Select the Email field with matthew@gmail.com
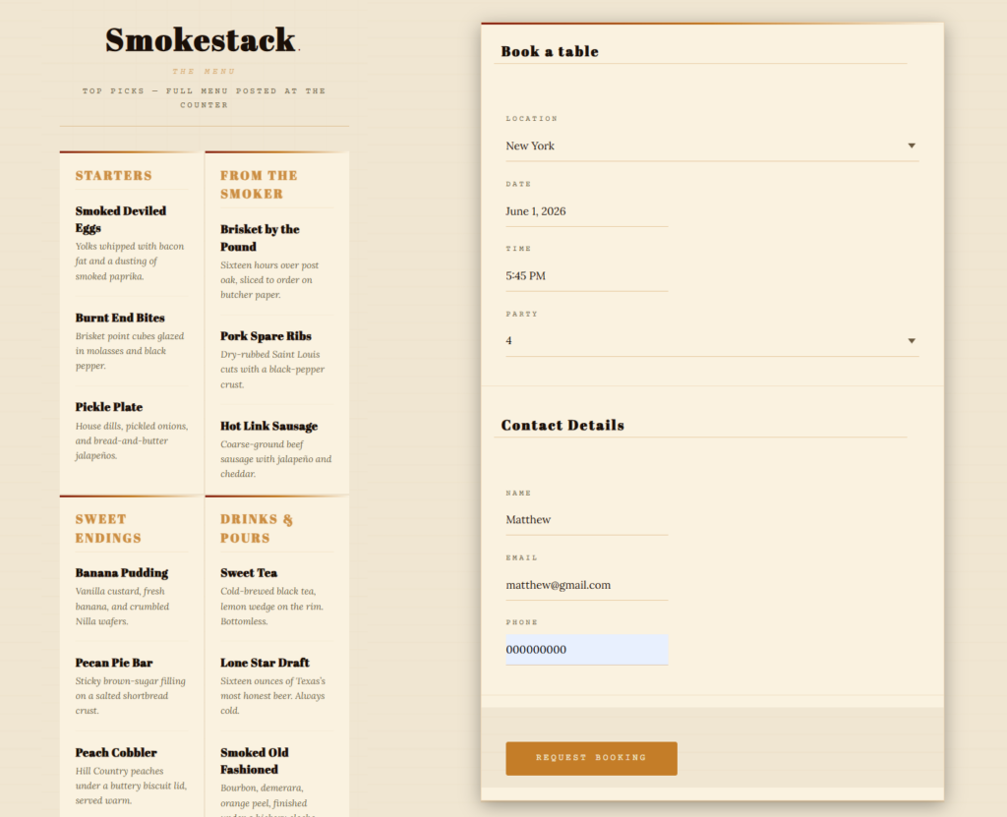Image resolution: width=1007 pixels, height=817 pixels. [586, 585]
